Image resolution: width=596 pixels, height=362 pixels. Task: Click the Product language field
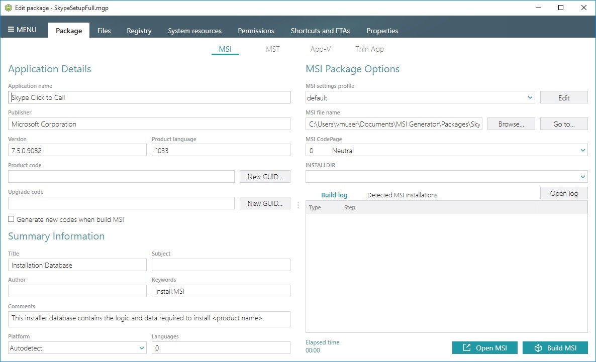coord(221,150)
